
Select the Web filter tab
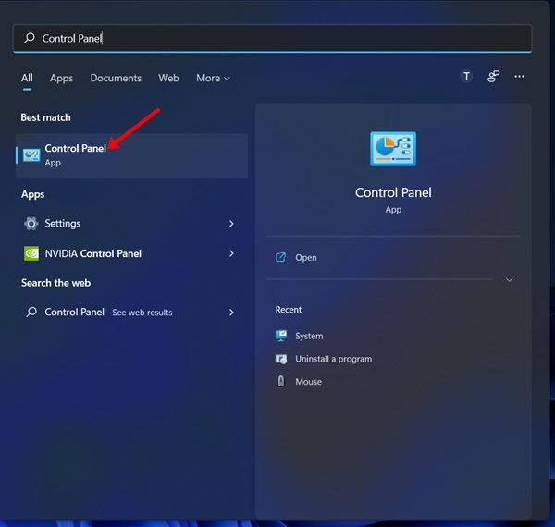(x=168, y=79)
